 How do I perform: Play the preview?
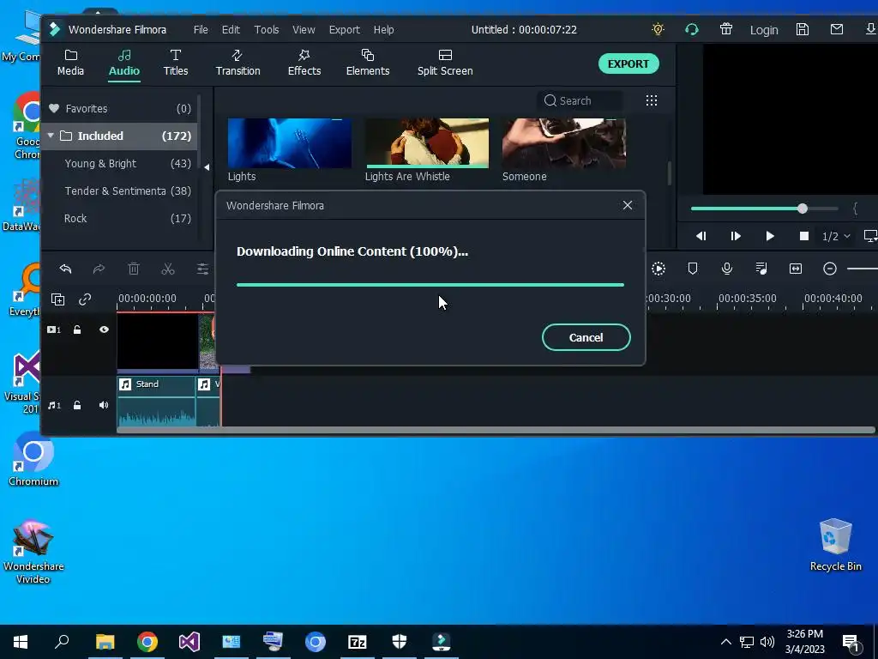770,236
